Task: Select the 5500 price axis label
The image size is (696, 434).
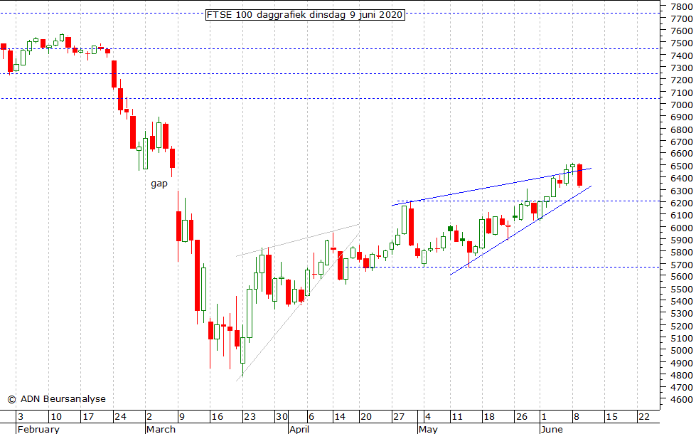Action: pyautogui.click(x=681, y=289)
